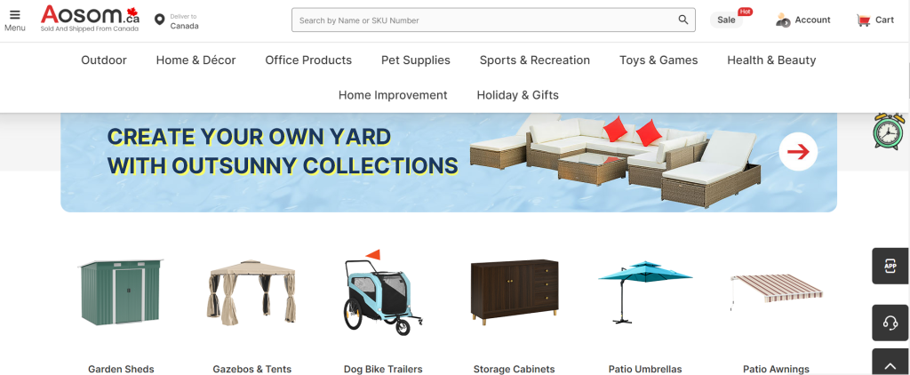This screenshot has height=375, width=910.
Task: Click the red banner arrow button
Action: click(798, 152)
